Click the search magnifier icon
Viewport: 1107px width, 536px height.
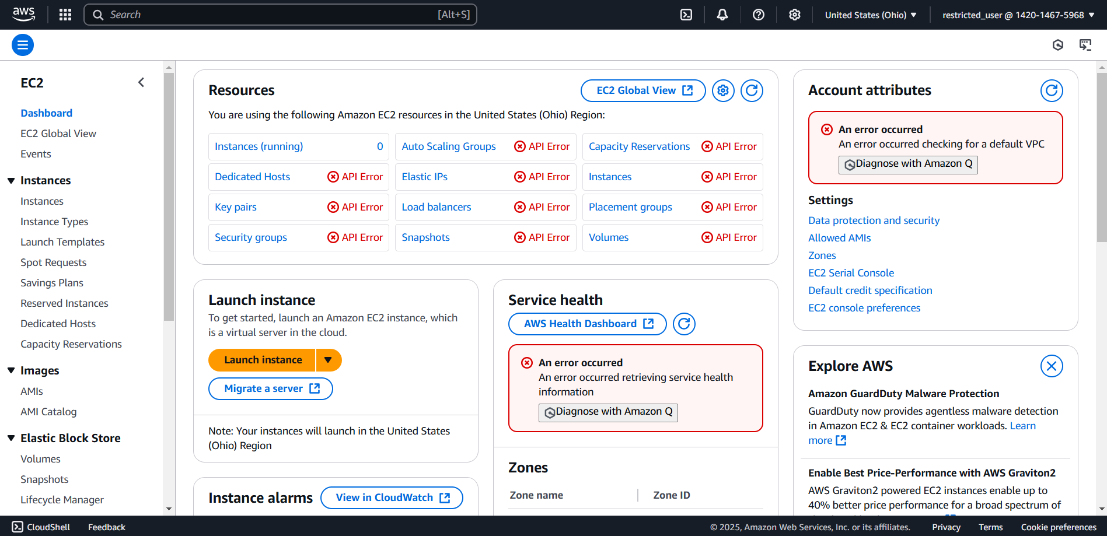pyautogui.click(x=98, y=15)
